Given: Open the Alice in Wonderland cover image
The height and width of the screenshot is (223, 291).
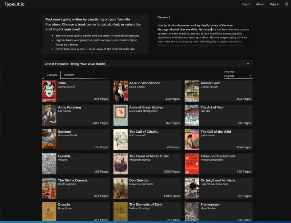Looking at the screenshot, I should tap(120, 91).
